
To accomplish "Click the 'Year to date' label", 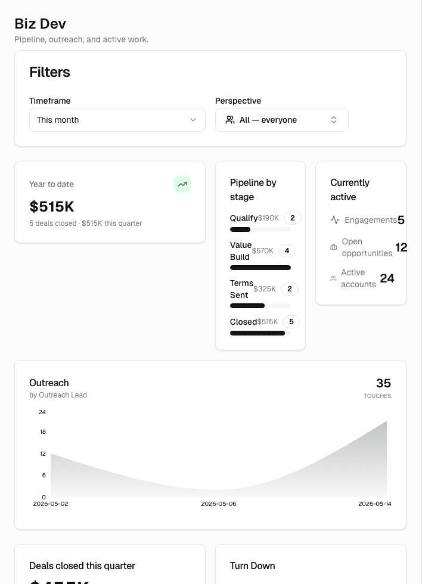I will pos(51,184).
